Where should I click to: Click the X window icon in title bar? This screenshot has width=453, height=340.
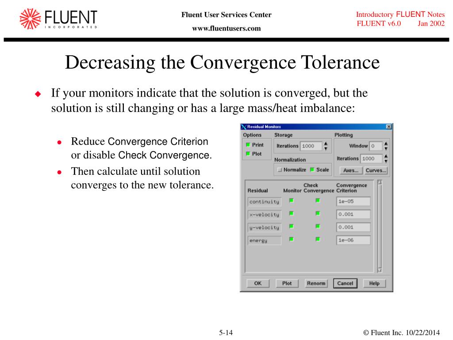(x=244, y=127)
